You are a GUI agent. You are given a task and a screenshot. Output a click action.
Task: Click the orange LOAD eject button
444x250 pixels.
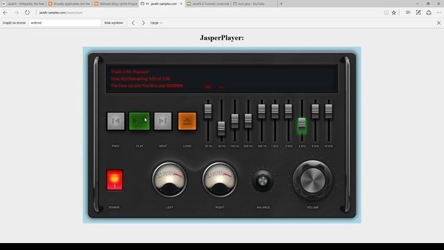tap(187, 121)
